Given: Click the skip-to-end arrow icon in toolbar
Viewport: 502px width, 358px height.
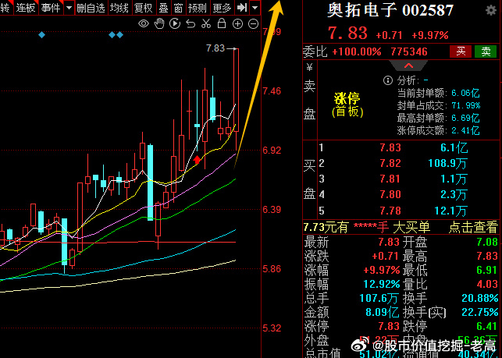Looking at the screenshot, I should (x=242, y=8).
